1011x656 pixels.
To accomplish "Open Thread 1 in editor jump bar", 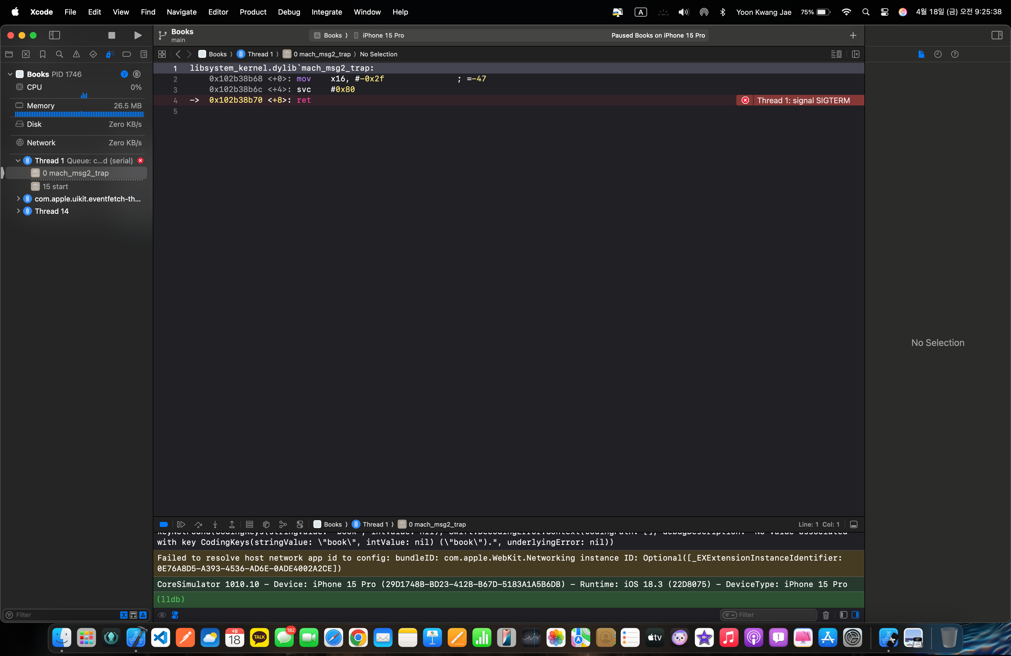I will pyautogui.click(x=255, y=54).
